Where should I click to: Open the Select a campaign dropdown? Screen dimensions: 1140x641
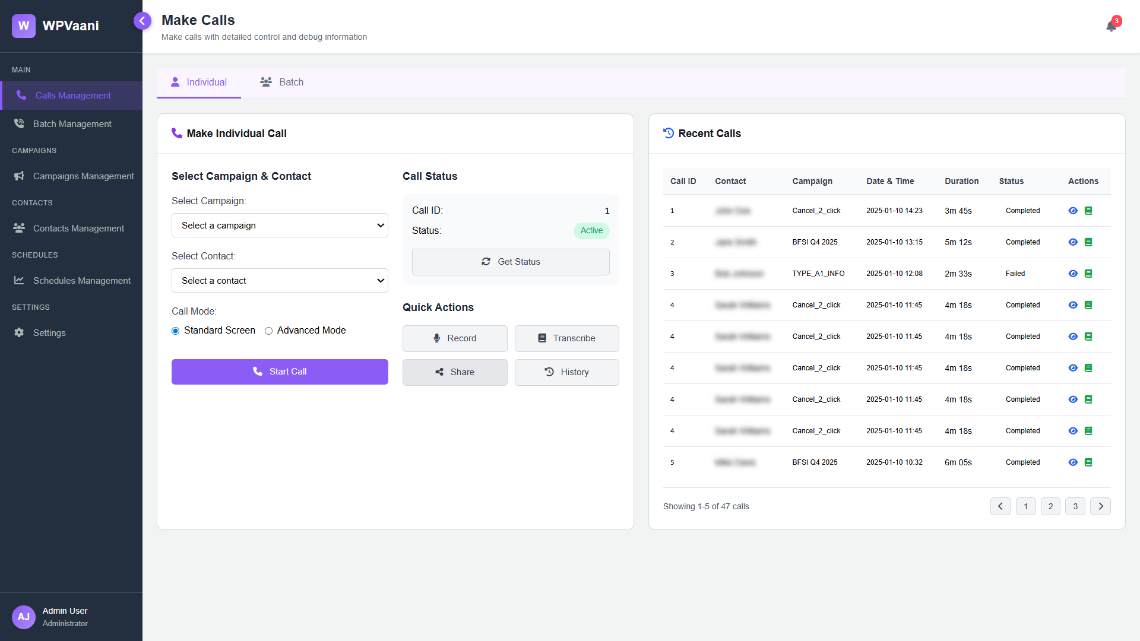[x=280, y=225]
